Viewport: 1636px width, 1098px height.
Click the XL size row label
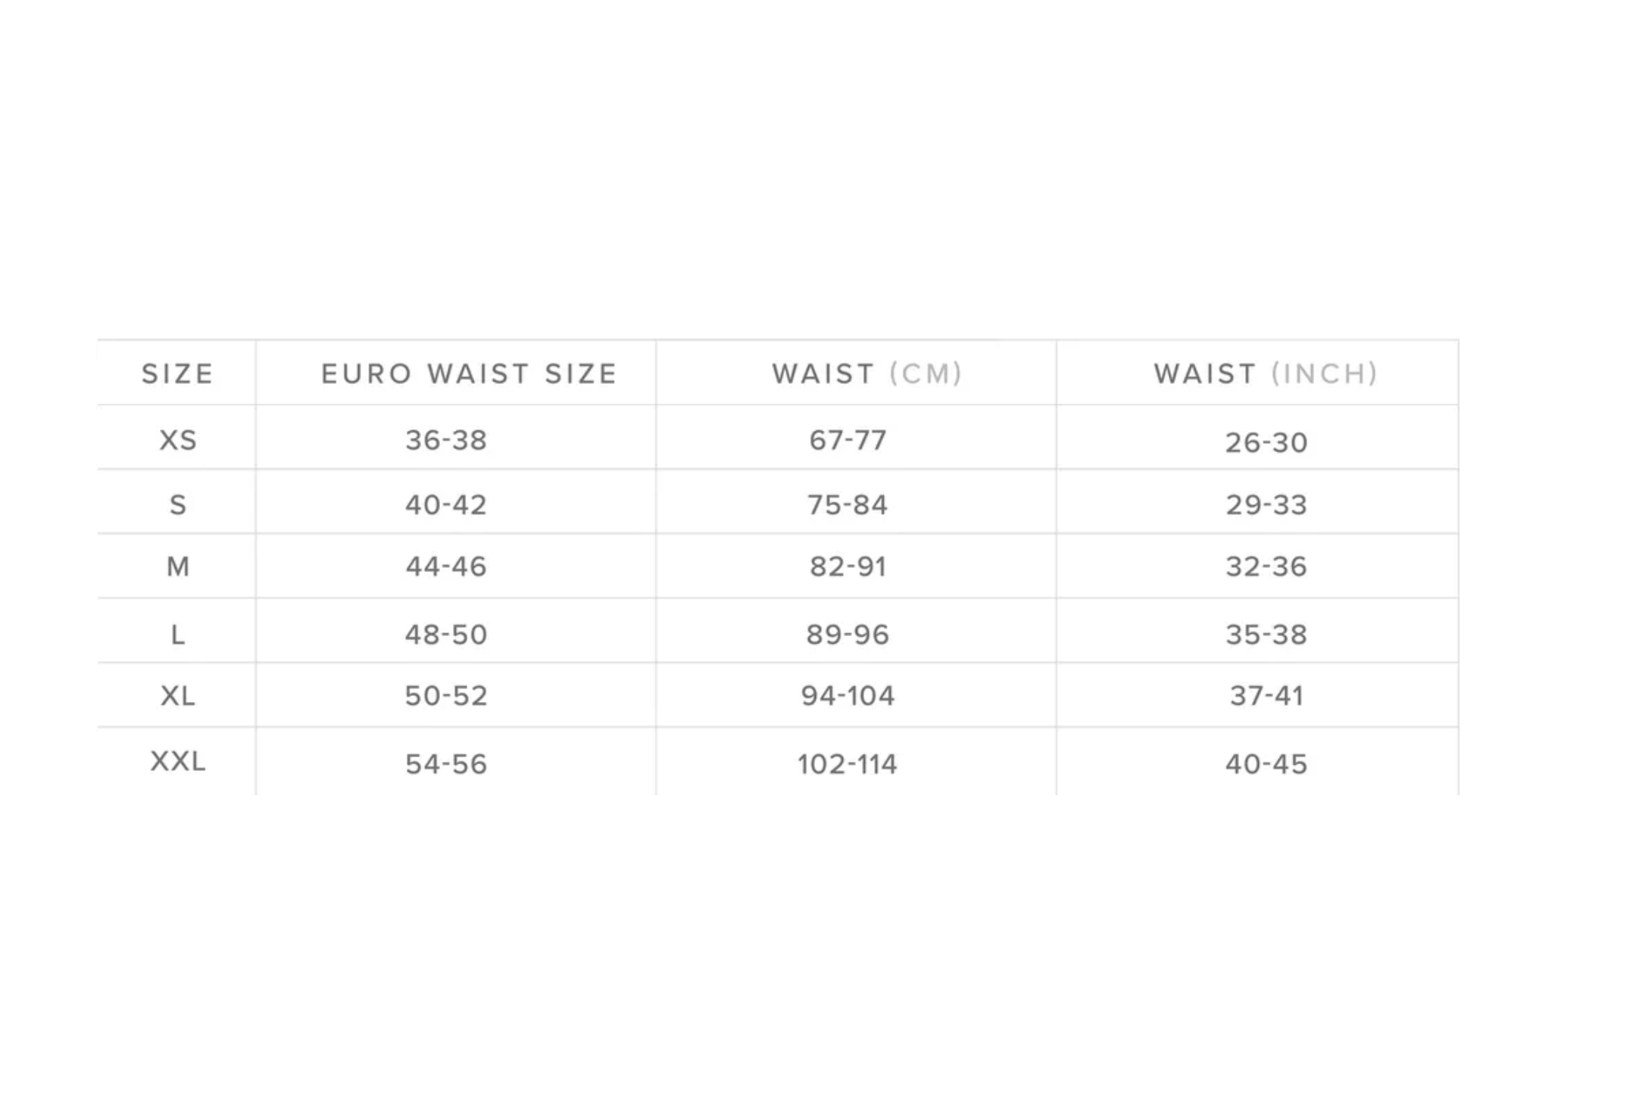click(178, 696)
